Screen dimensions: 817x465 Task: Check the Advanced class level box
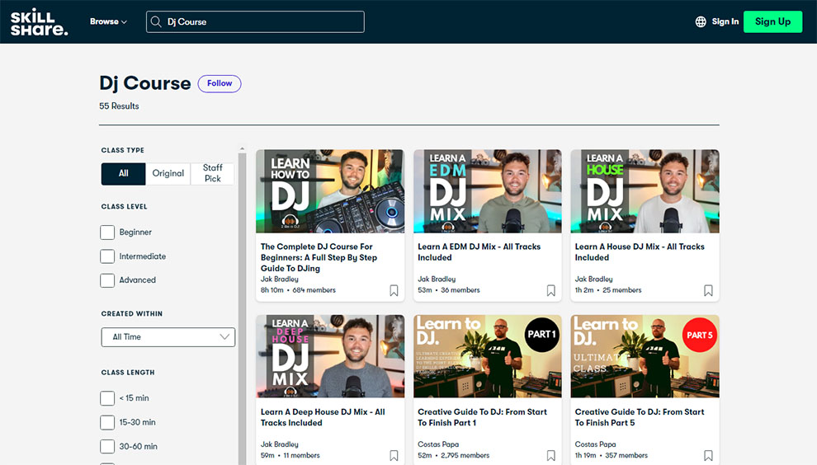click(x=107, y=280)
